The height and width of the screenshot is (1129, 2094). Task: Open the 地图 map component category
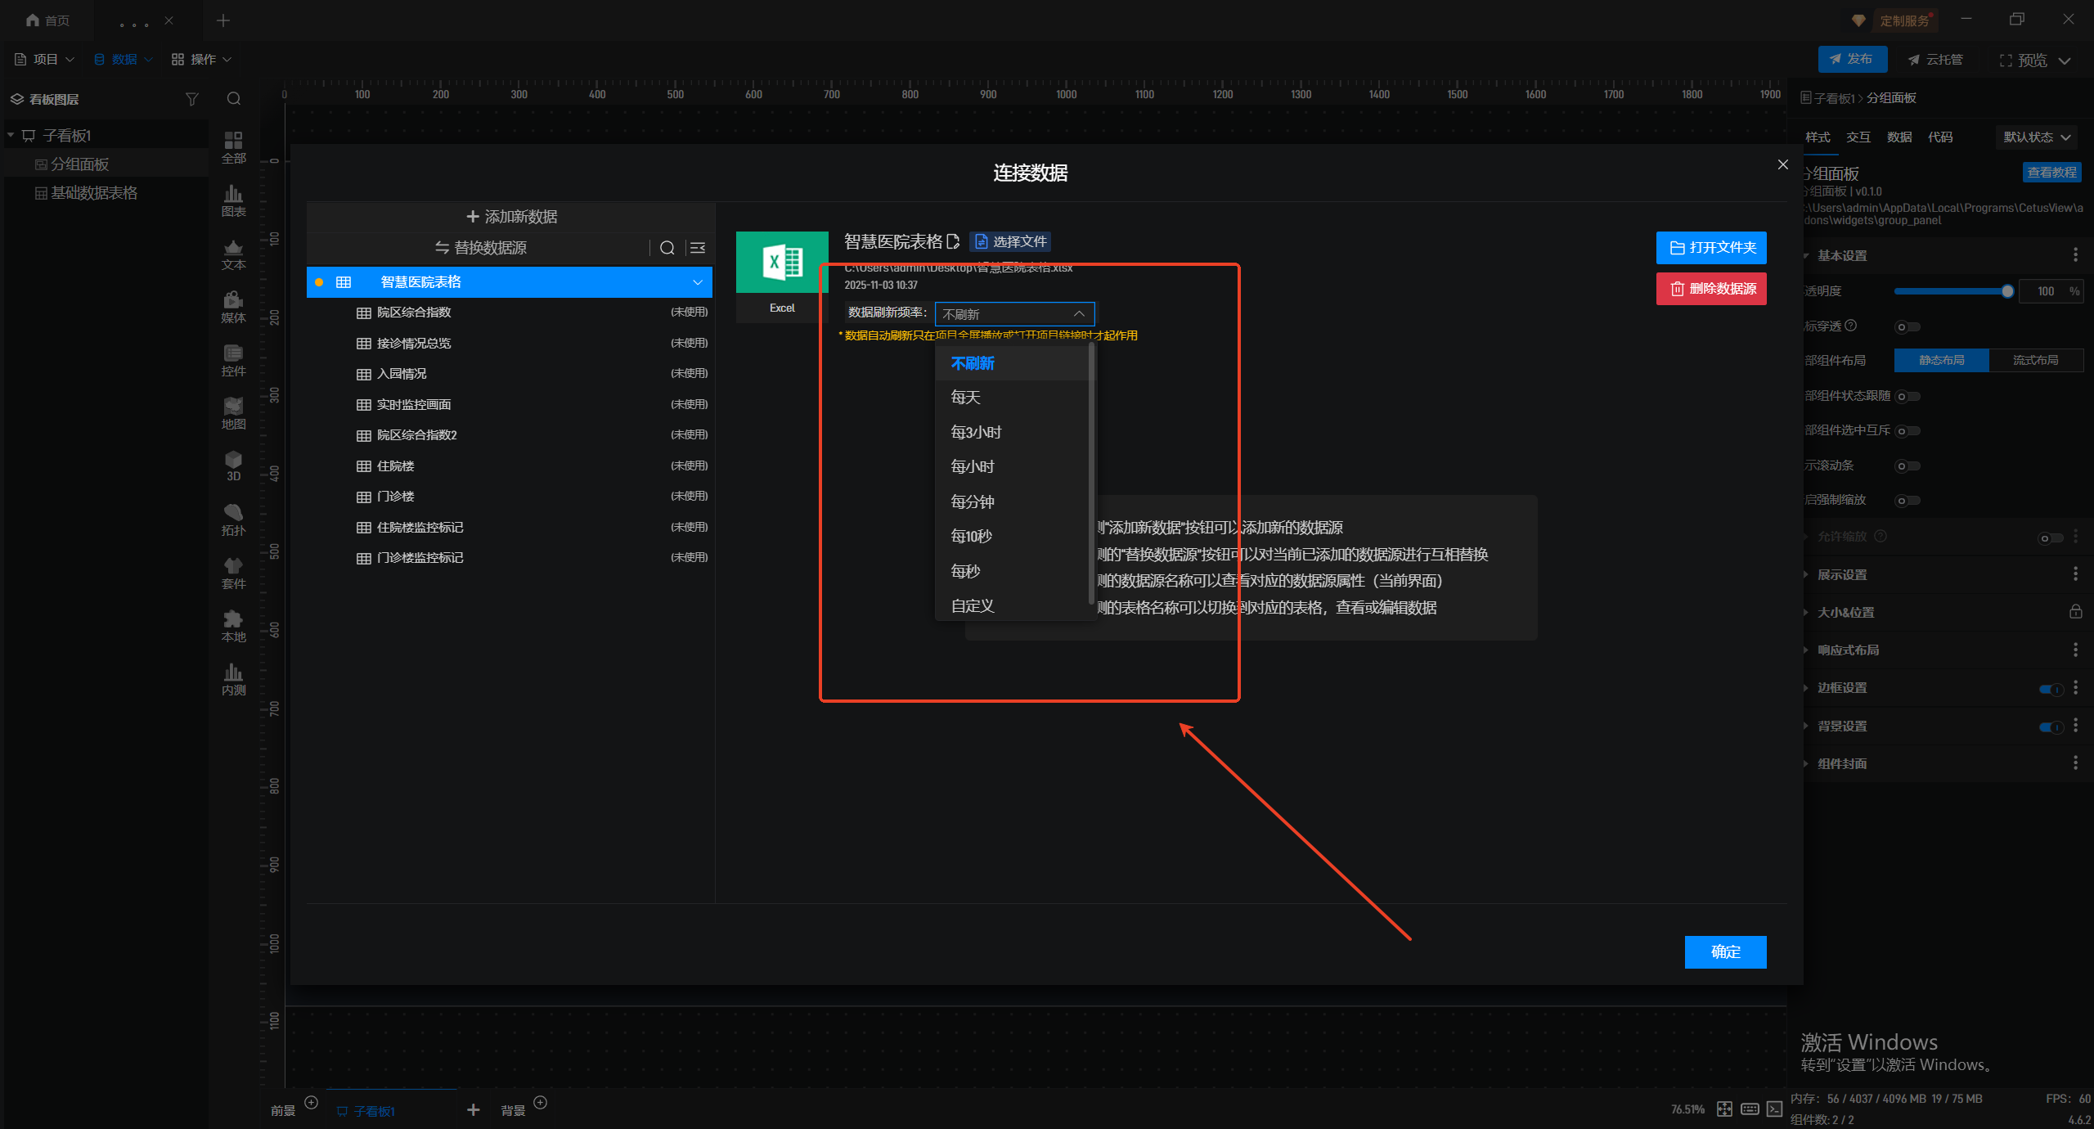[x=233, y=413]
